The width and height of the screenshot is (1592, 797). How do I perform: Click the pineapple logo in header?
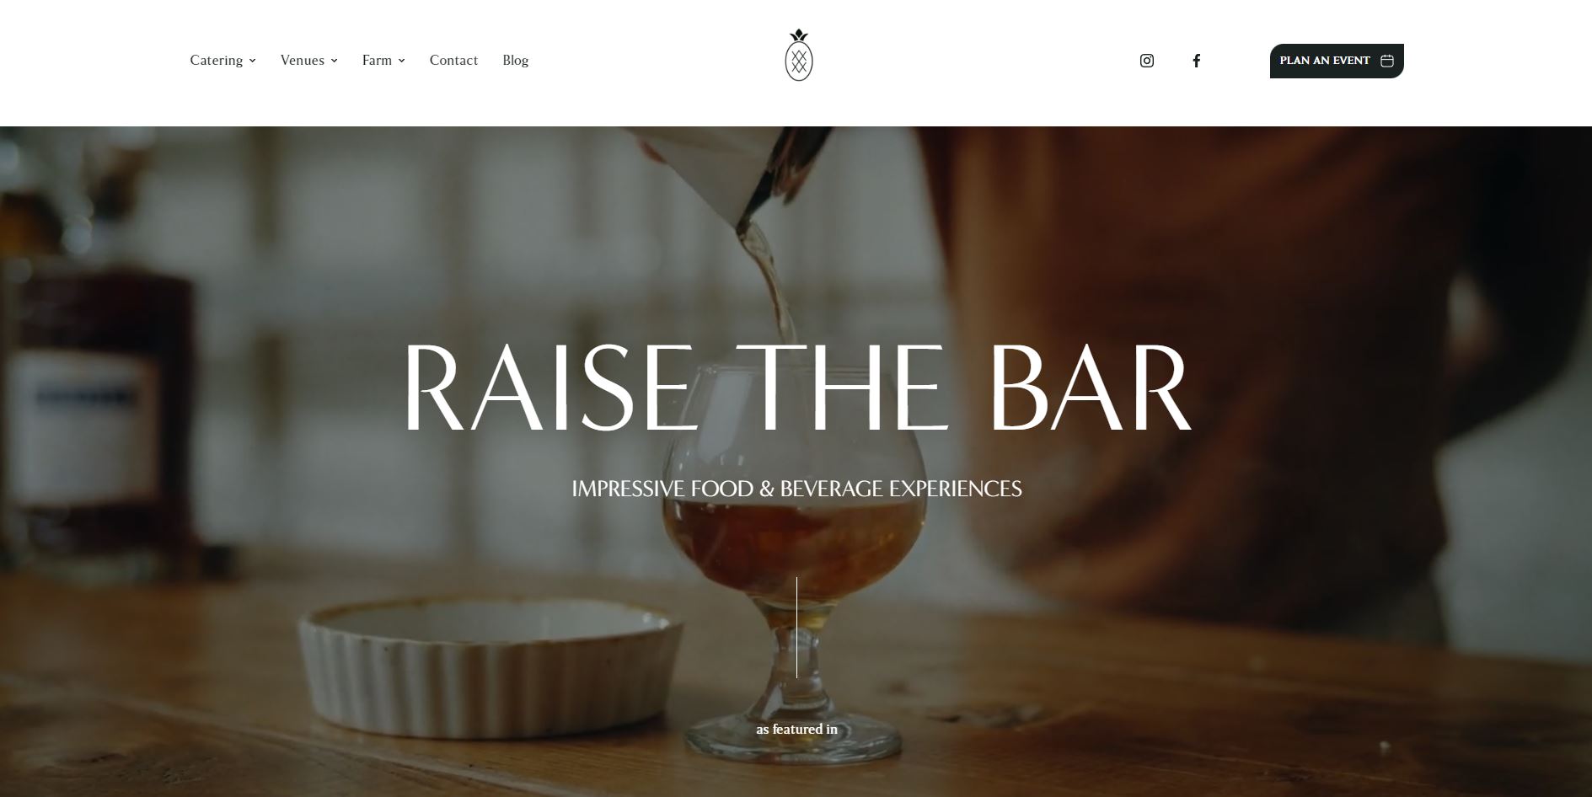pyautogui.click(x=798, y=55)
